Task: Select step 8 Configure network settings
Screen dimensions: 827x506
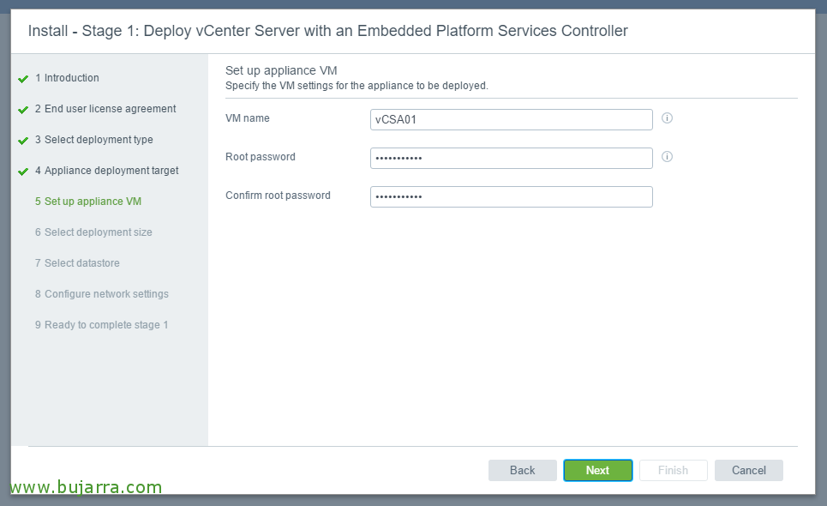Action: coord(102,294)
